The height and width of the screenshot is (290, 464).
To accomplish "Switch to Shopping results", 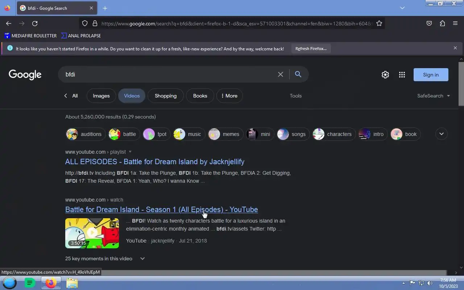I will click(166, 96).
